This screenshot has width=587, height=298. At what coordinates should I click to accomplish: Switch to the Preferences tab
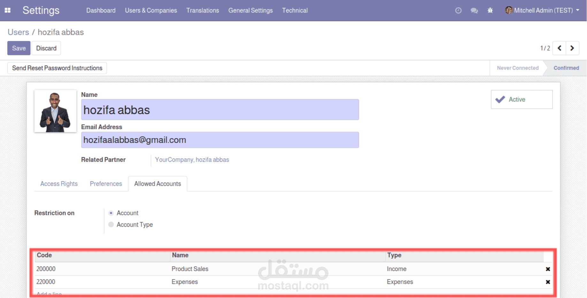pyautogui.click(x=106, y=184)
